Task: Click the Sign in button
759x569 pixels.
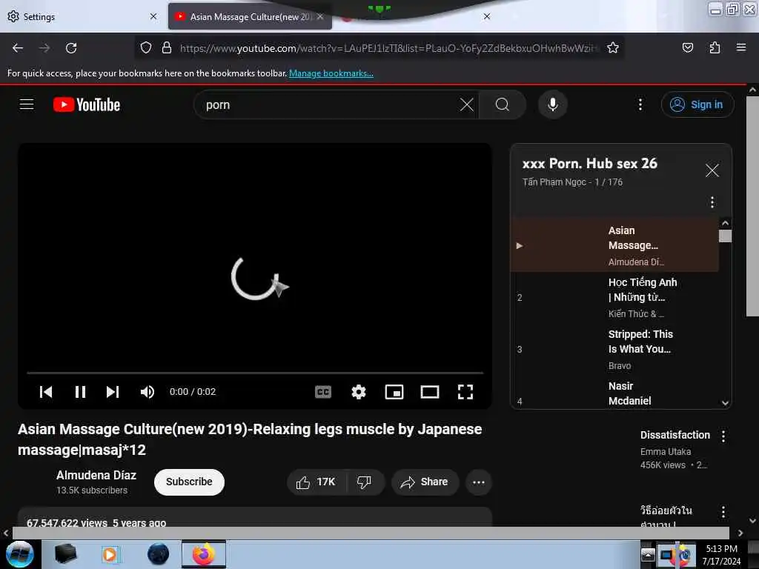Action: coord(697,104)
